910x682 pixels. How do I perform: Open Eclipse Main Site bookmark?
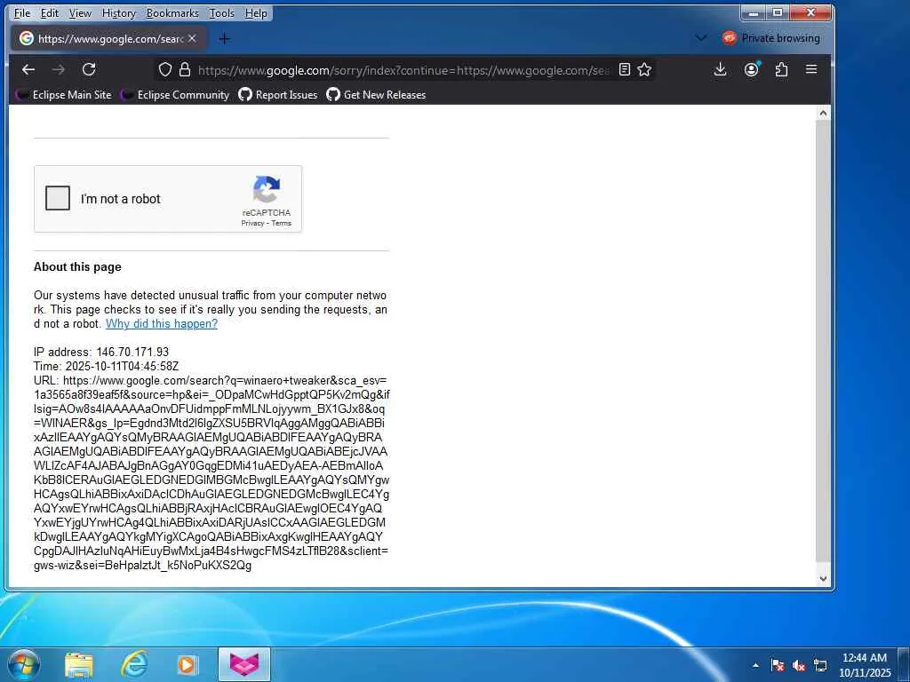pos(64,94)
